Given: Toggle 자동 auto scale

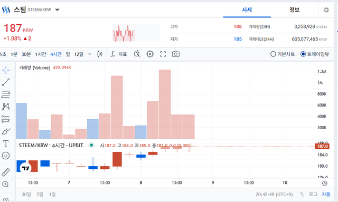Looking at the screenshot, I should [326, 194].
